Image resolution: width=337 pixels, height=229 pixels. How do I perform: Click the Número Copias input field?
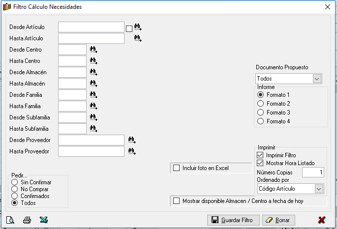[x=313, y=172]
